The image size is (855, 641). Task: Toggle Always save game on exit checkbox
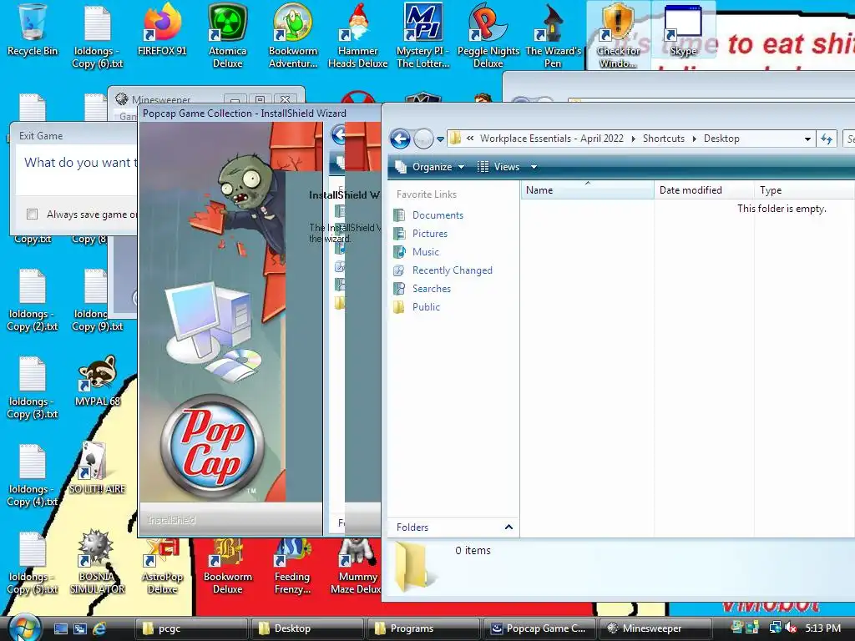click(x=33, y=215)
